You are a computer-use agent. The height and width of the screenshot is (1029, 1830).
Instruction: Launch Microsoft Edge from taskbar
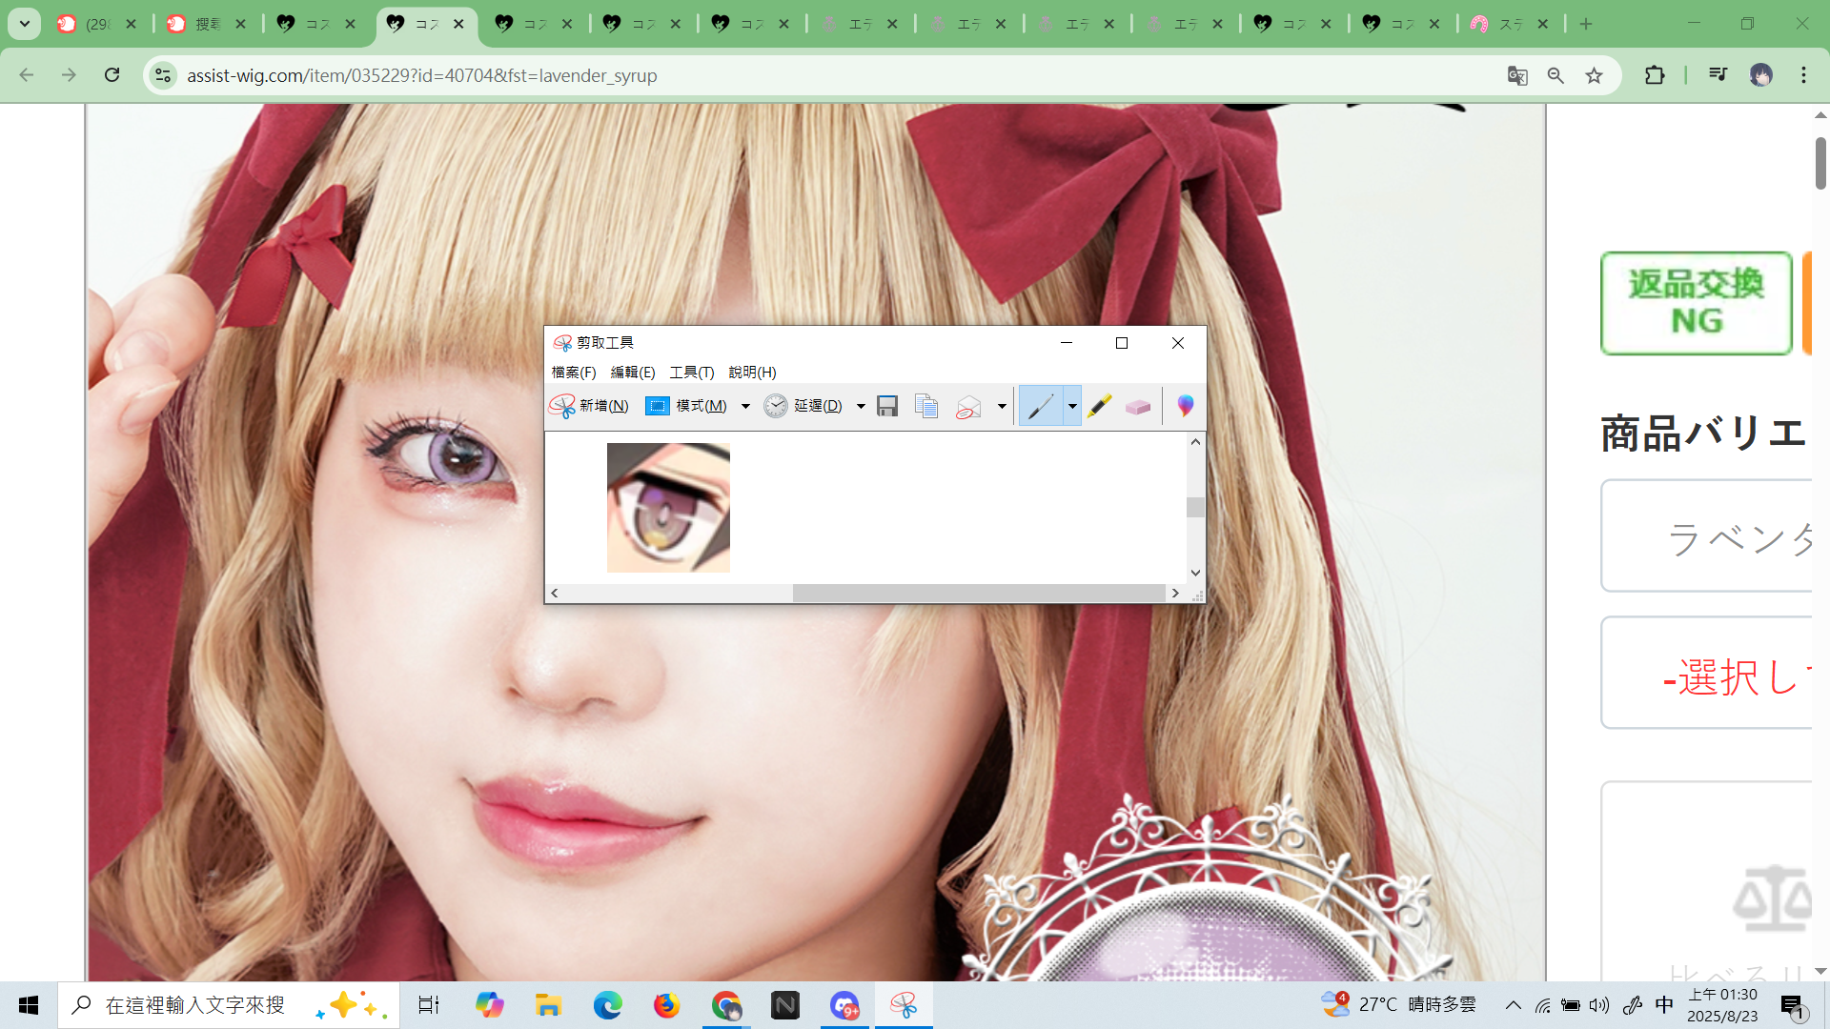(x=607, y=1005)
